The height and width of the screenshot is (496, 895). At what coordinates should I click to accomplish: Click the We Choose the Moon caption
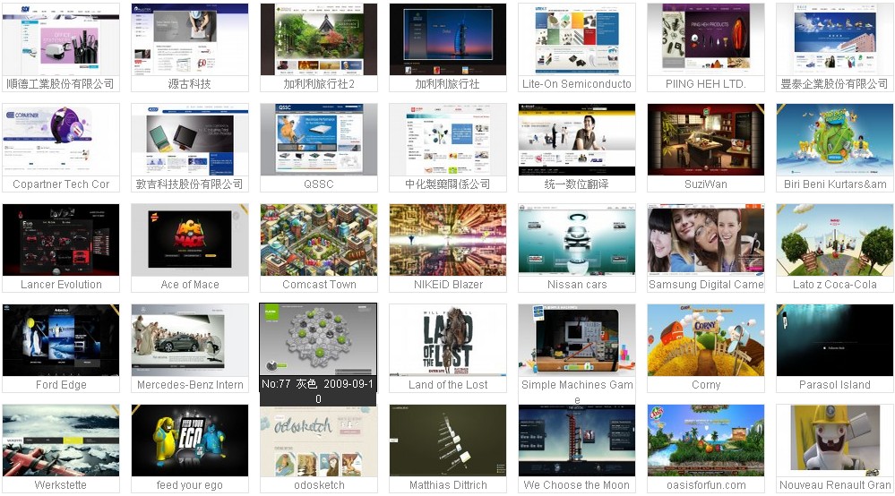[x=576, y=485]
